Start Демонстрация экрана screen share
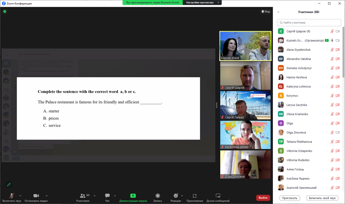345x204 pixels. pos(133,197)
